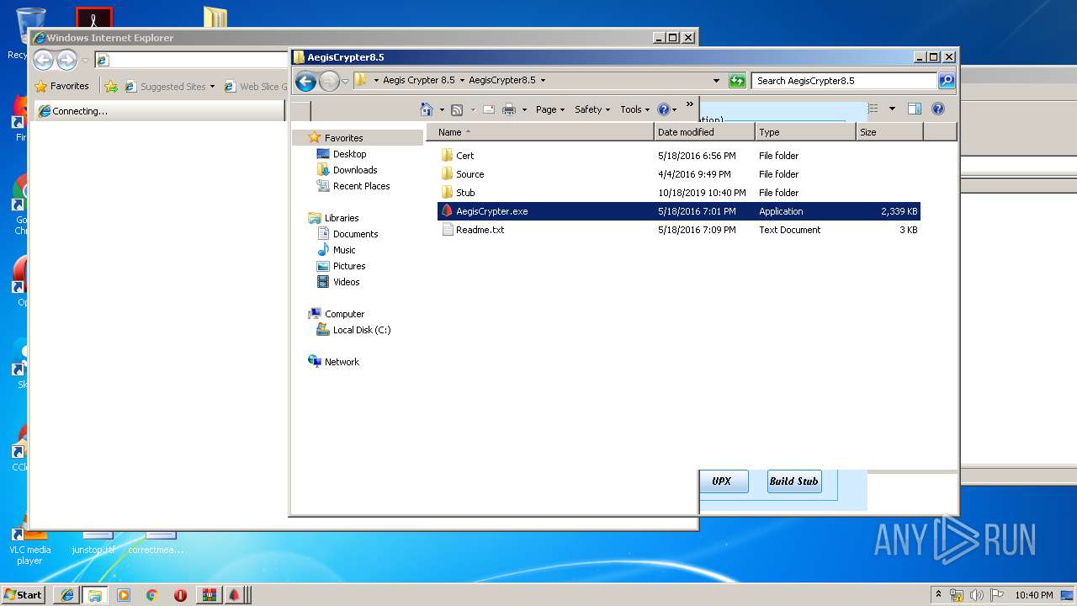The height and width of the screenshot is (606, 1077).
Task: Open the Print dropdown arrow
Action: (x=524, y=109)
